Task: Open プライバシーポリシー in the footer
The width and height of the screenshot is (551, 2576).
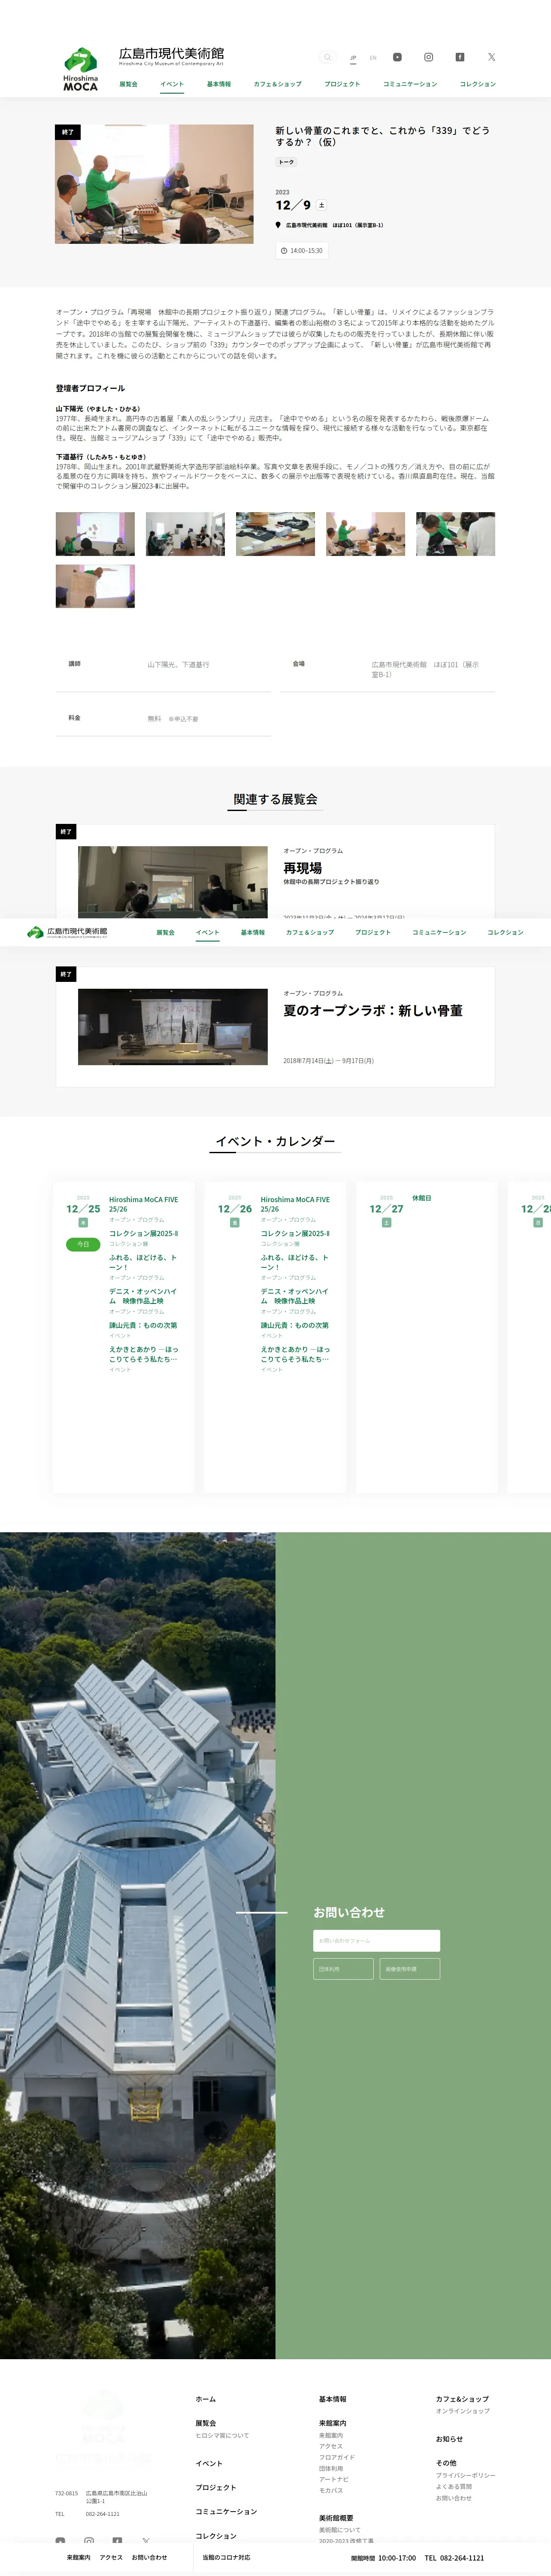Action: pyautogui.click(x=466, y=2475)
